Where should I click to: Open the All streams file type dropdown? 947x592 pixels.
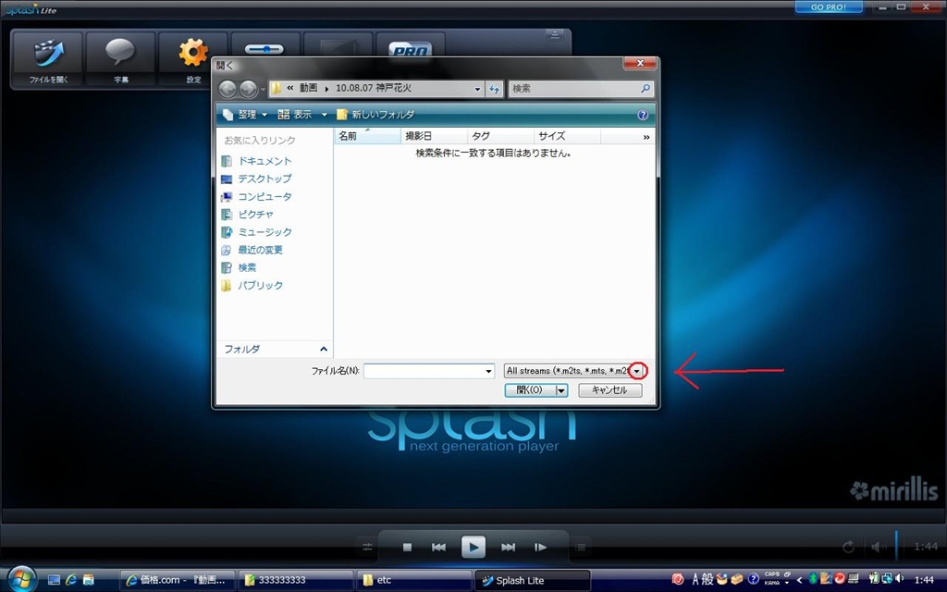point(573,371)
